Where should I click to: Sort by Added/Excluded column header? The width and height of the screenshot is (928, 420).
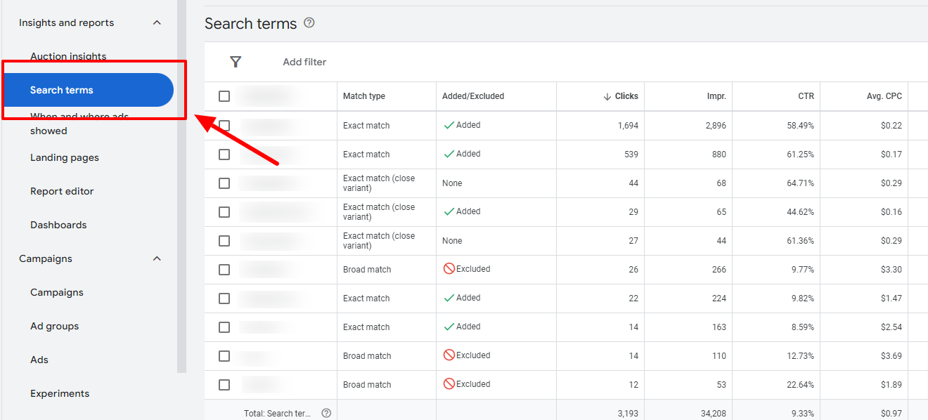pos(473,96)
